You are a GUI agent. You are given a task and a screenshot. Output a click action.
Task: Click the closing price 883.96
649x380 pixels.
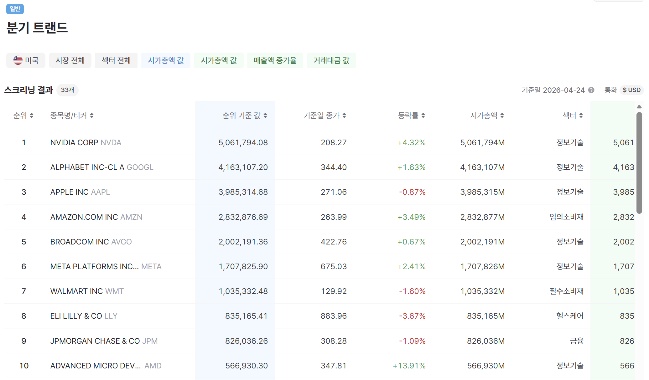334,316
